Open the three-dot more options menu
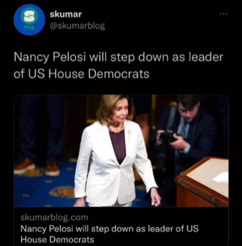 pos(223,14)
